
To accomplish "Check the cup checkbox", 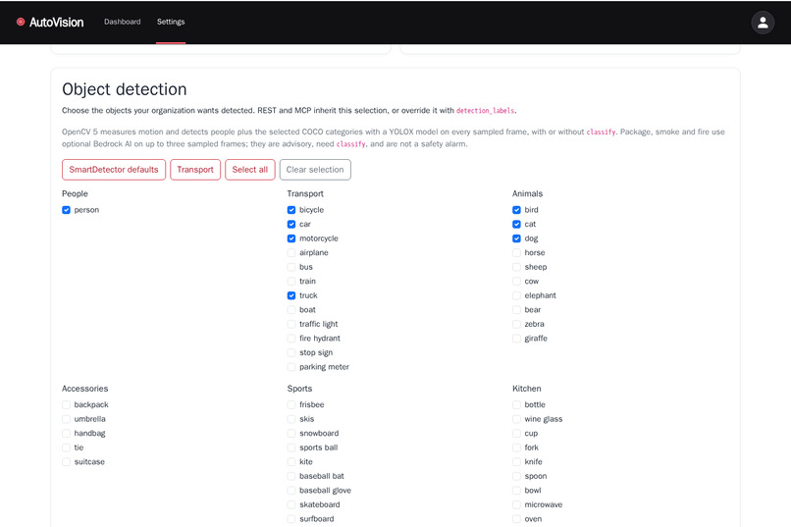I will tap(516, 433).
